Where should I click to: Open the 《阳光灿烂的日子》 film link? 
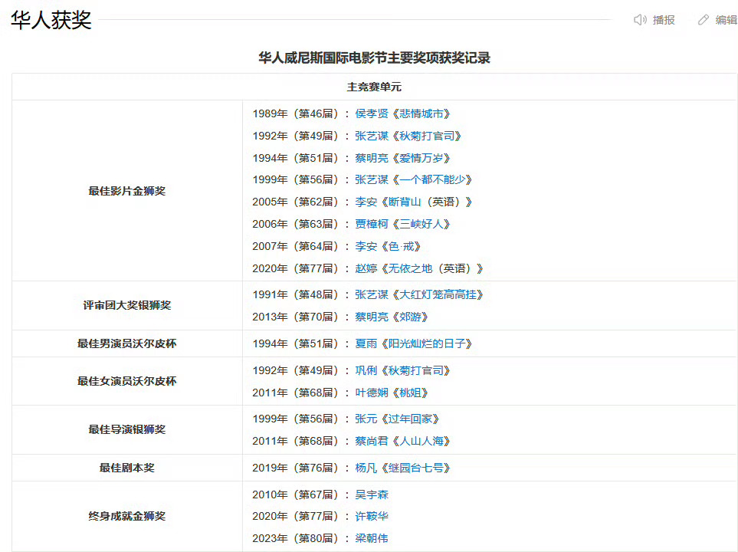coord(427,343)
